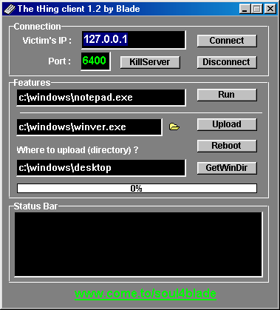Click the 0% upload progress bar
The image size is (280, 310).
point(137,189)
